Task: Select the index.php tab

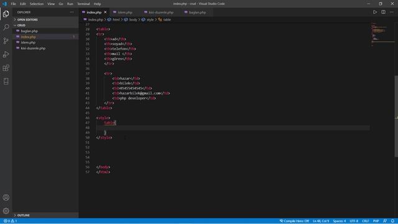Action: tap(94, 12)
